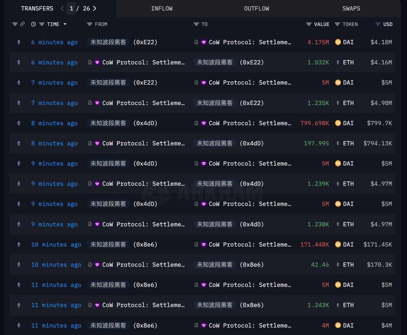The width and height of the screenshot is (407, 335).
Task: Click the USD amount $4.98M
Action: point(381,103)
